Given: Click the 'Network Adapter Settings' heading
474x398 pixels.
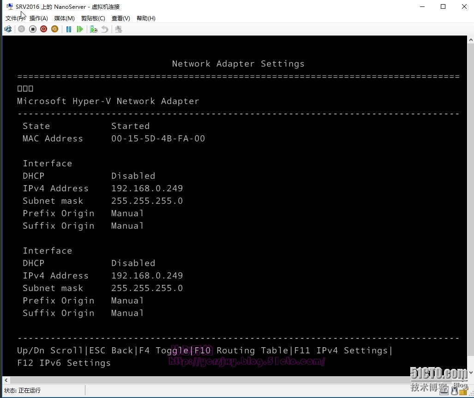Looking at the screenshot, I should coord(238,64).
